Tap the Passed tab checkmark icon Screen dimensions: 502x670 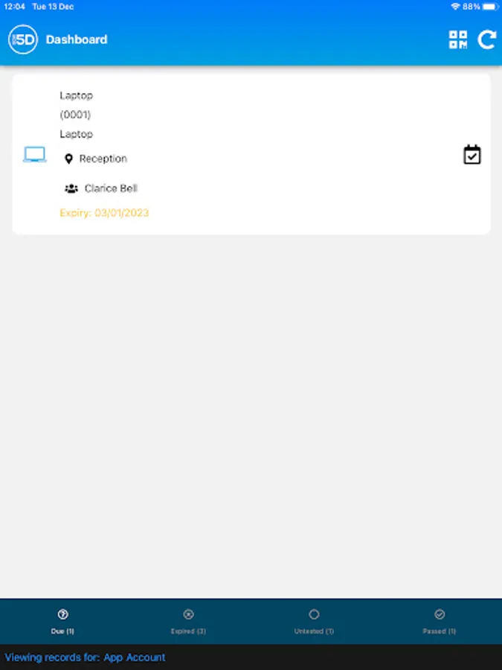coord(440,614)
